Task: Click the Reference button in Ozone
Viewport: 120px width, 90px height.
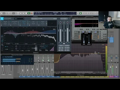Action: tap(67, 48)
